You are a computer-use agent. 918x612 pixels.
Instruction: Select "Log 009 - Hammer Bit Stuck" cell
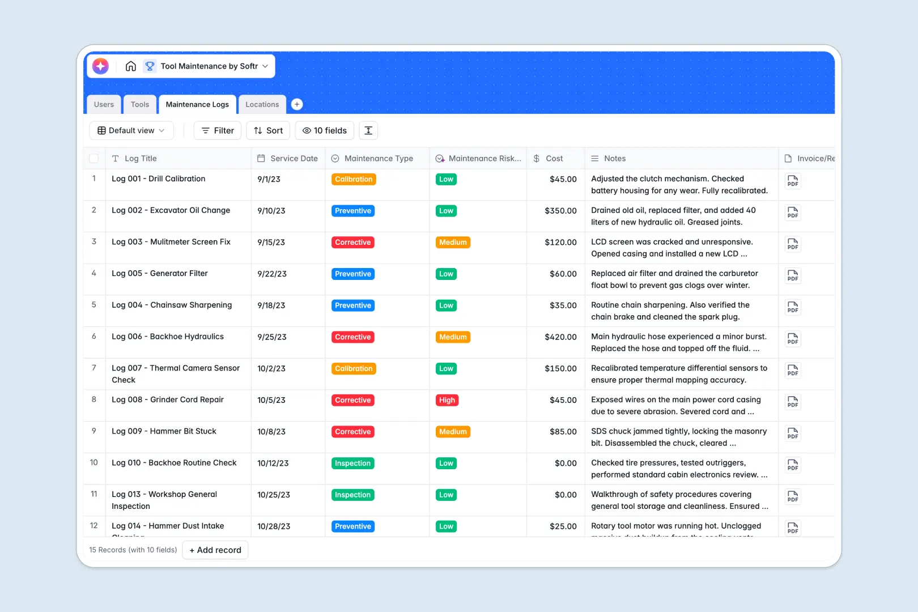(x=178, y=437)
